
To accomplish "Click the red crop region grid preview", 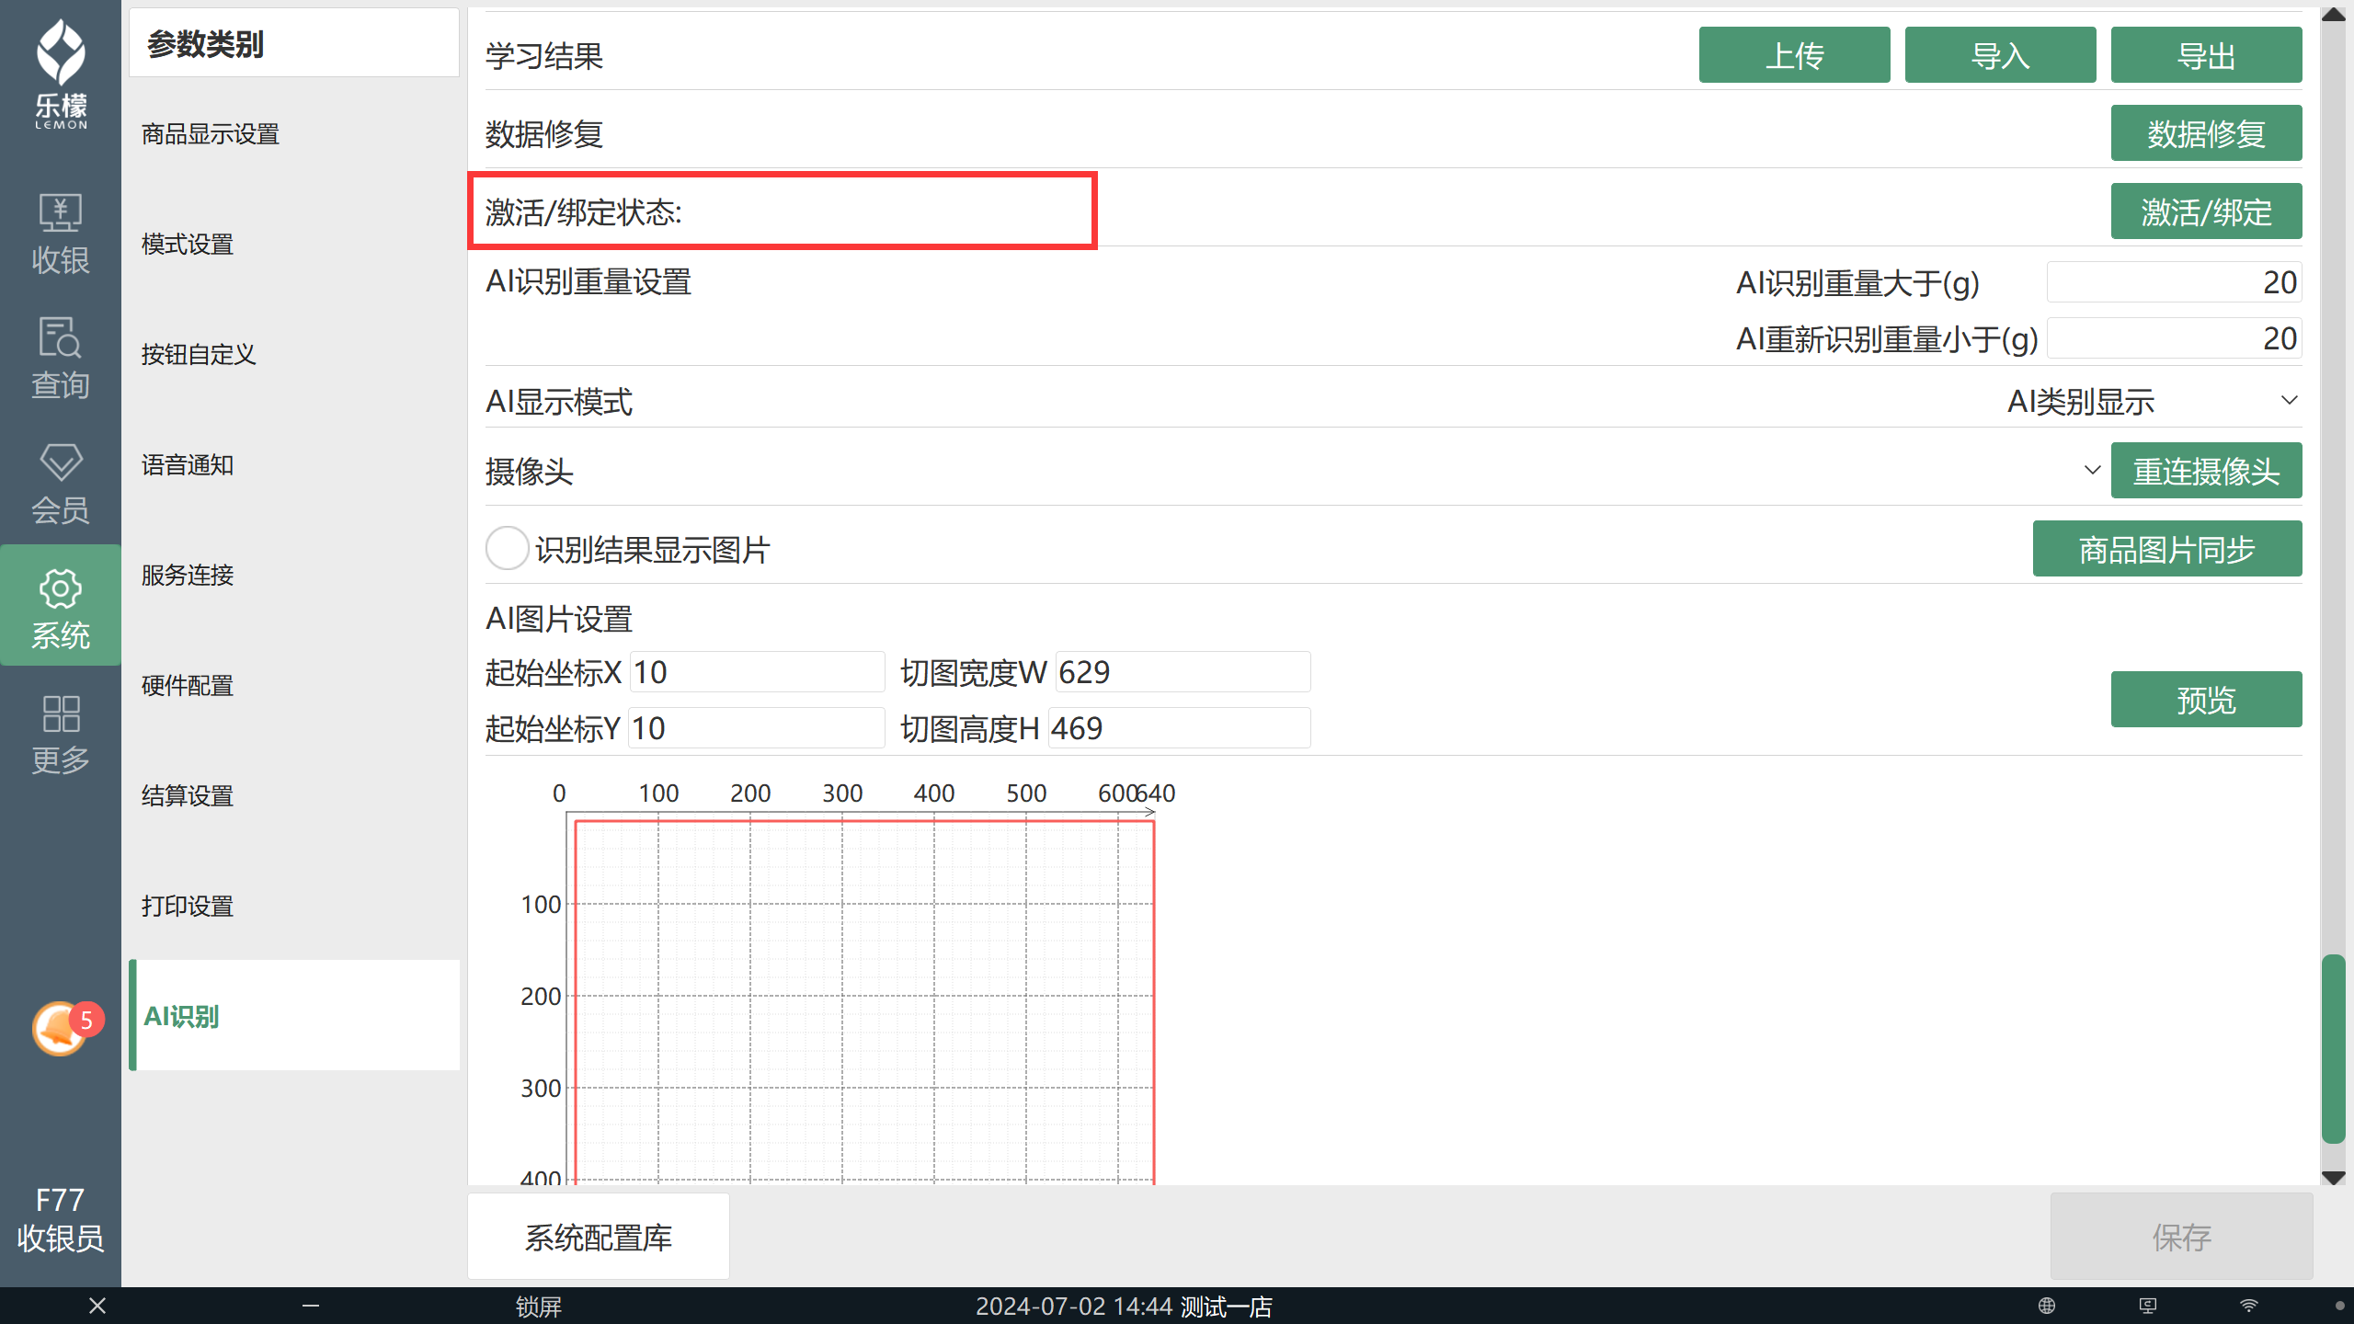I will point(864,1002).
